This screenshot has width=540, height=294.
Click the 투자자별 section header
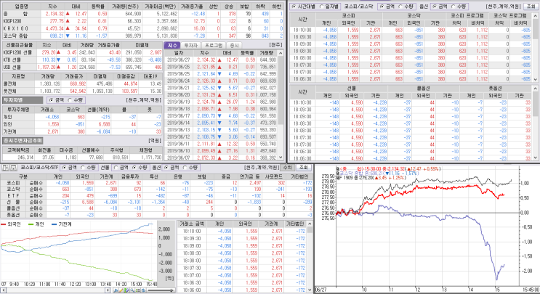[23, 100]
